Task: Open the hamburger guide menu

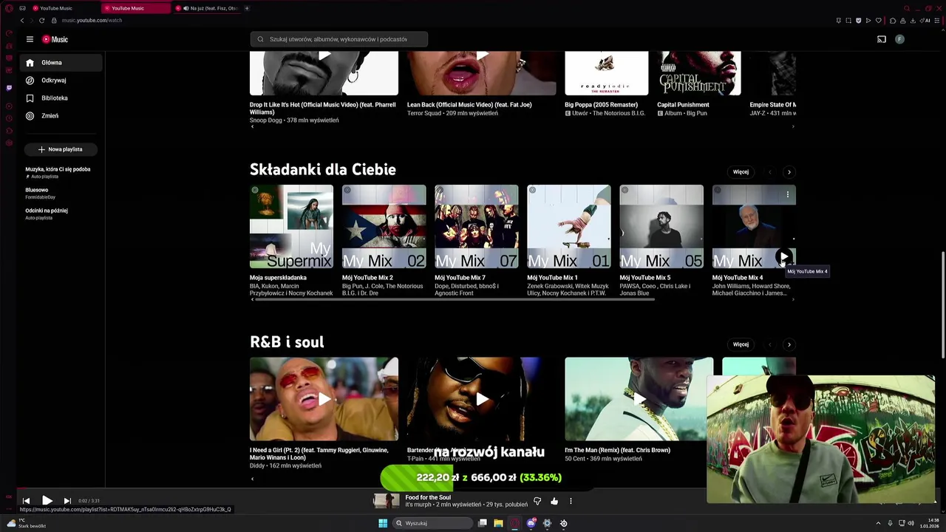Action: [30, 39]
